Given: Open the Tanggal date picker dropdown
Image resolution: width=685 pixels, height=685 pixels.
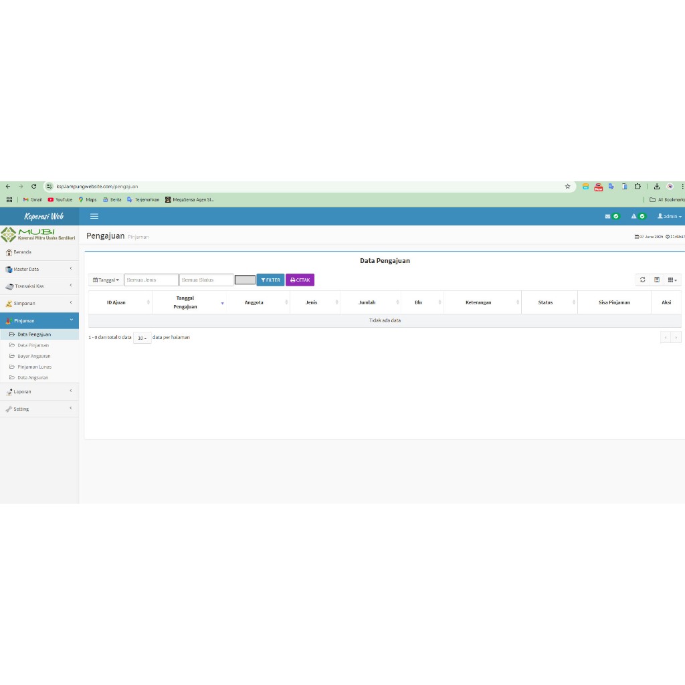Looking at the screenshot, I should (106, 280).
